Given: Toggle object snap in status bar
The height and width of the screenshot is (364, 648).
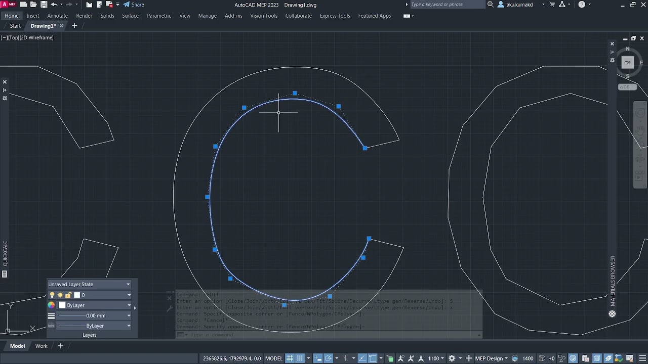Looking at the screenshot, I should tap(373, 358).
